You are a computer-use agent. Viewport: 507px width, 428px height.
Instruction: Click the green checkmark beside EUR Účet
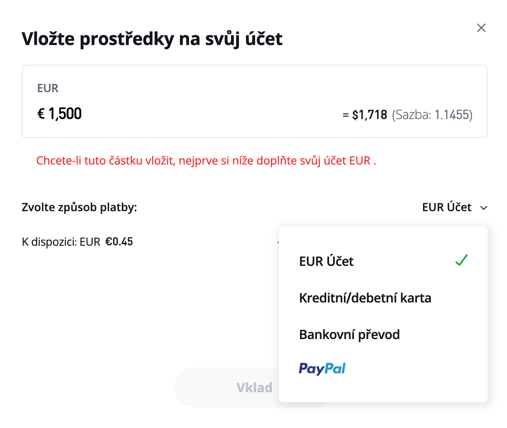click(461, 260)
